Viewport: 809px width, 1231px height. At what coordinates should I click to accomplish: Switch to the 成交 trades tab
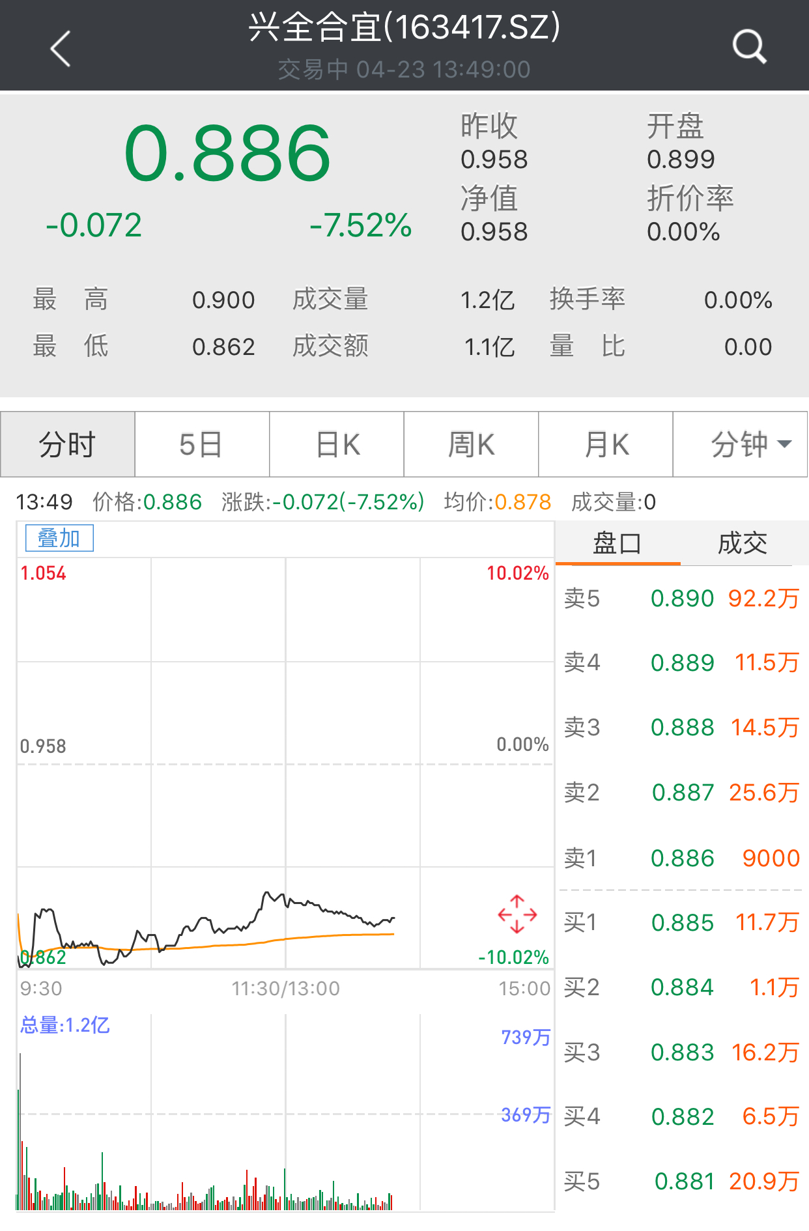click(743, 543)
